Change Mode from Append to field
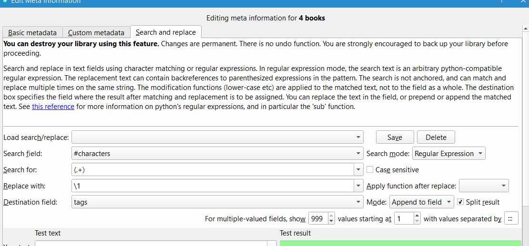 [x=421, y=202]
